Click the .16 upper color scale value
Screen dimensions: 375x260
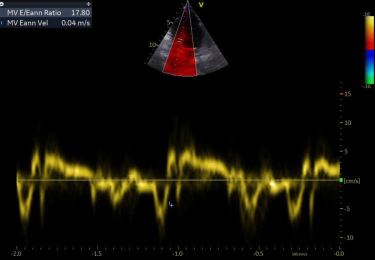pyautogui.click(x=366, y=14)
